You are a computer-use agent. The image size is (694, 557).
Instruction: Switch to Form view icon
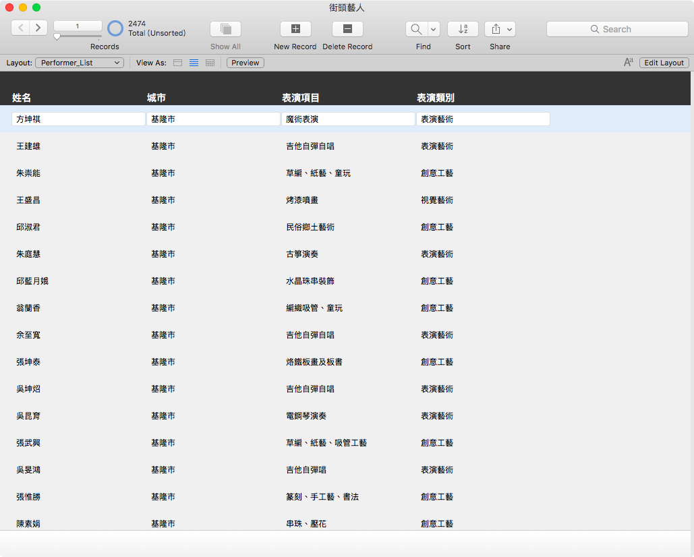(177, 63)
